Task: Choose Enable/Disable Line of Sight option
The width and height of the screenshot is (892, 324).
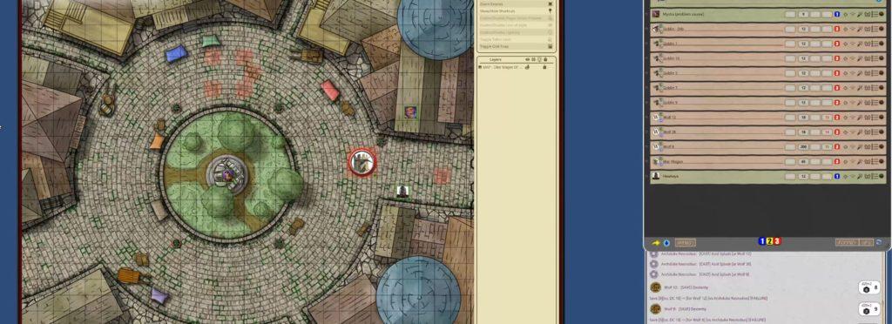Action: [x=515, y=25]
